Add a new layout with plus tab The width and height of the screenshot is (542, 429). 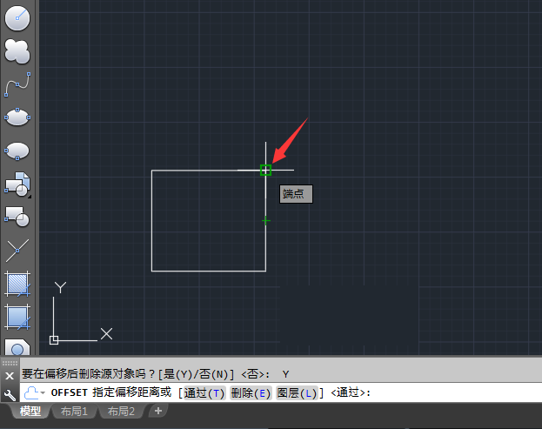tap(158, 411)
